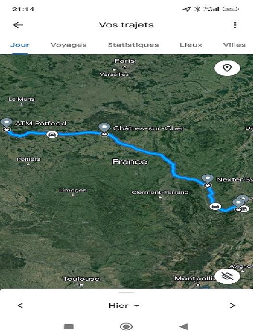Open the Villes tab
This screenshot has width=253, height=336.
[x=234, y=45]
